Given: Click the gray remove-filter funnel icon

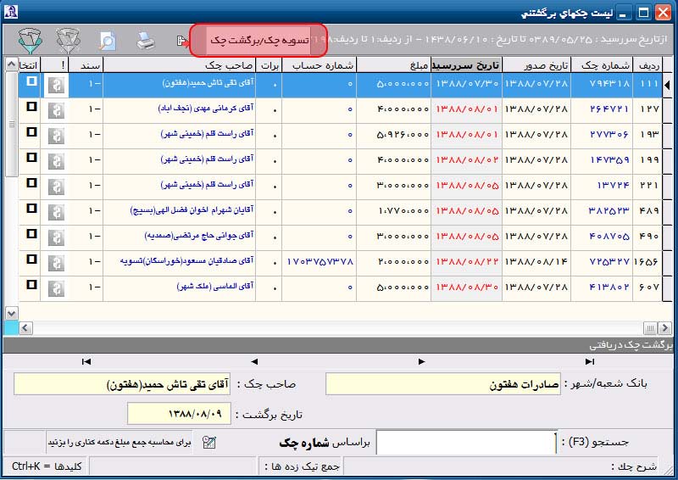Looking at the screenshot, I should pyautogui.click(x=68, y=40).
